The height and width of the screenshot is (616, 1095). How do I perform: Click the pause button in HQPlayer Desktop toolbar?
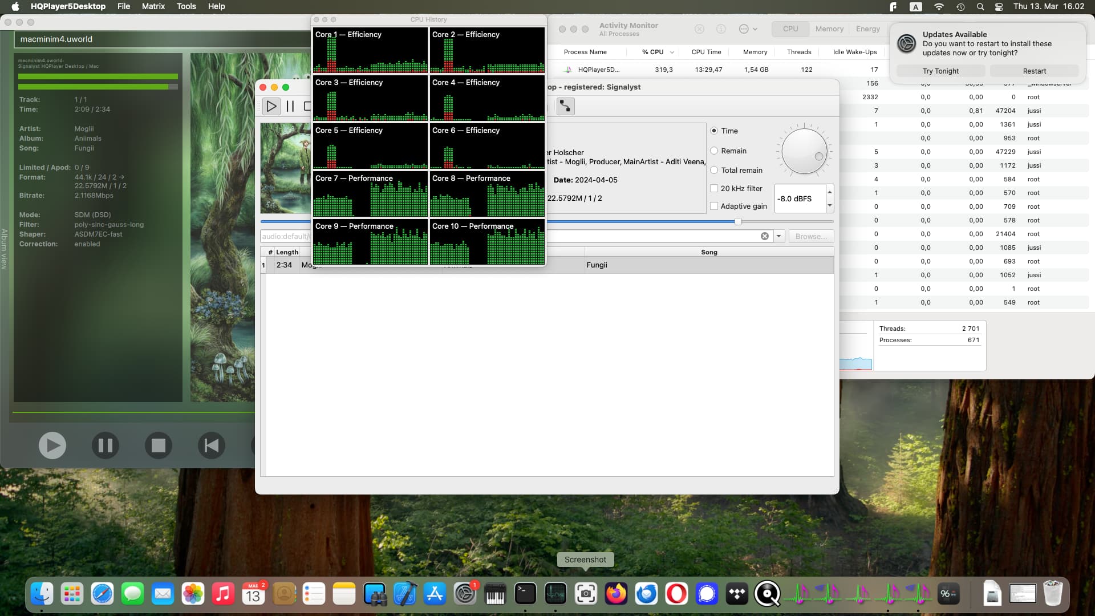[x=290, y=106]
